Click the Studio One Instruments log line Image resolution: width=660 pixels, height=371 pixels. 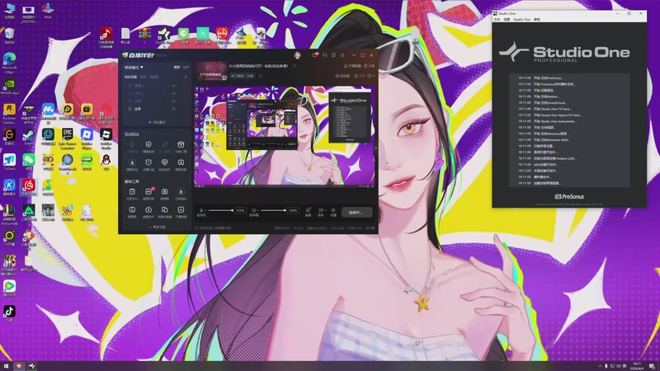(x=547, y=121)
